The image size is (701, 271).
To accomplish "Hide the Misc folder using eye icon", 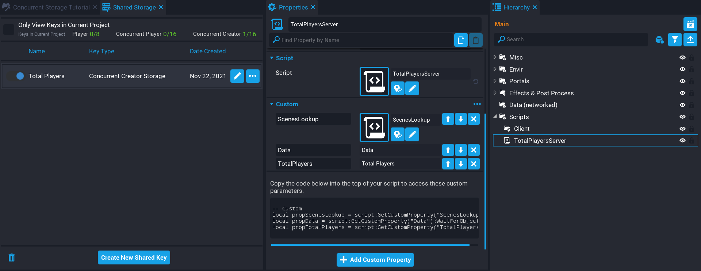I will point(682,57).
